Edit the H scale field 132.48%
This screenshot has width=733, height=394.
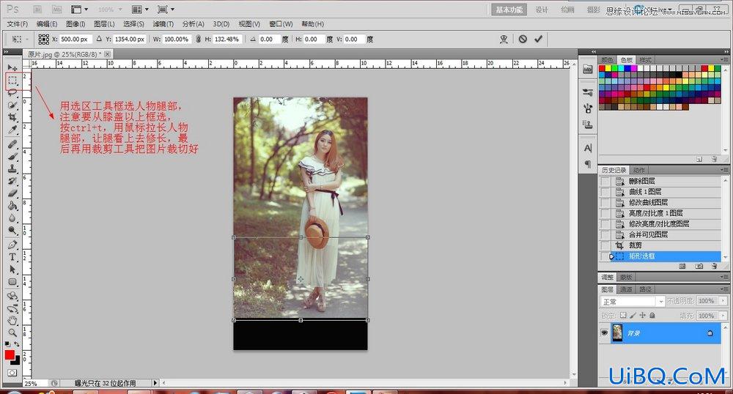pyautogui.click(x=227, y=40)
